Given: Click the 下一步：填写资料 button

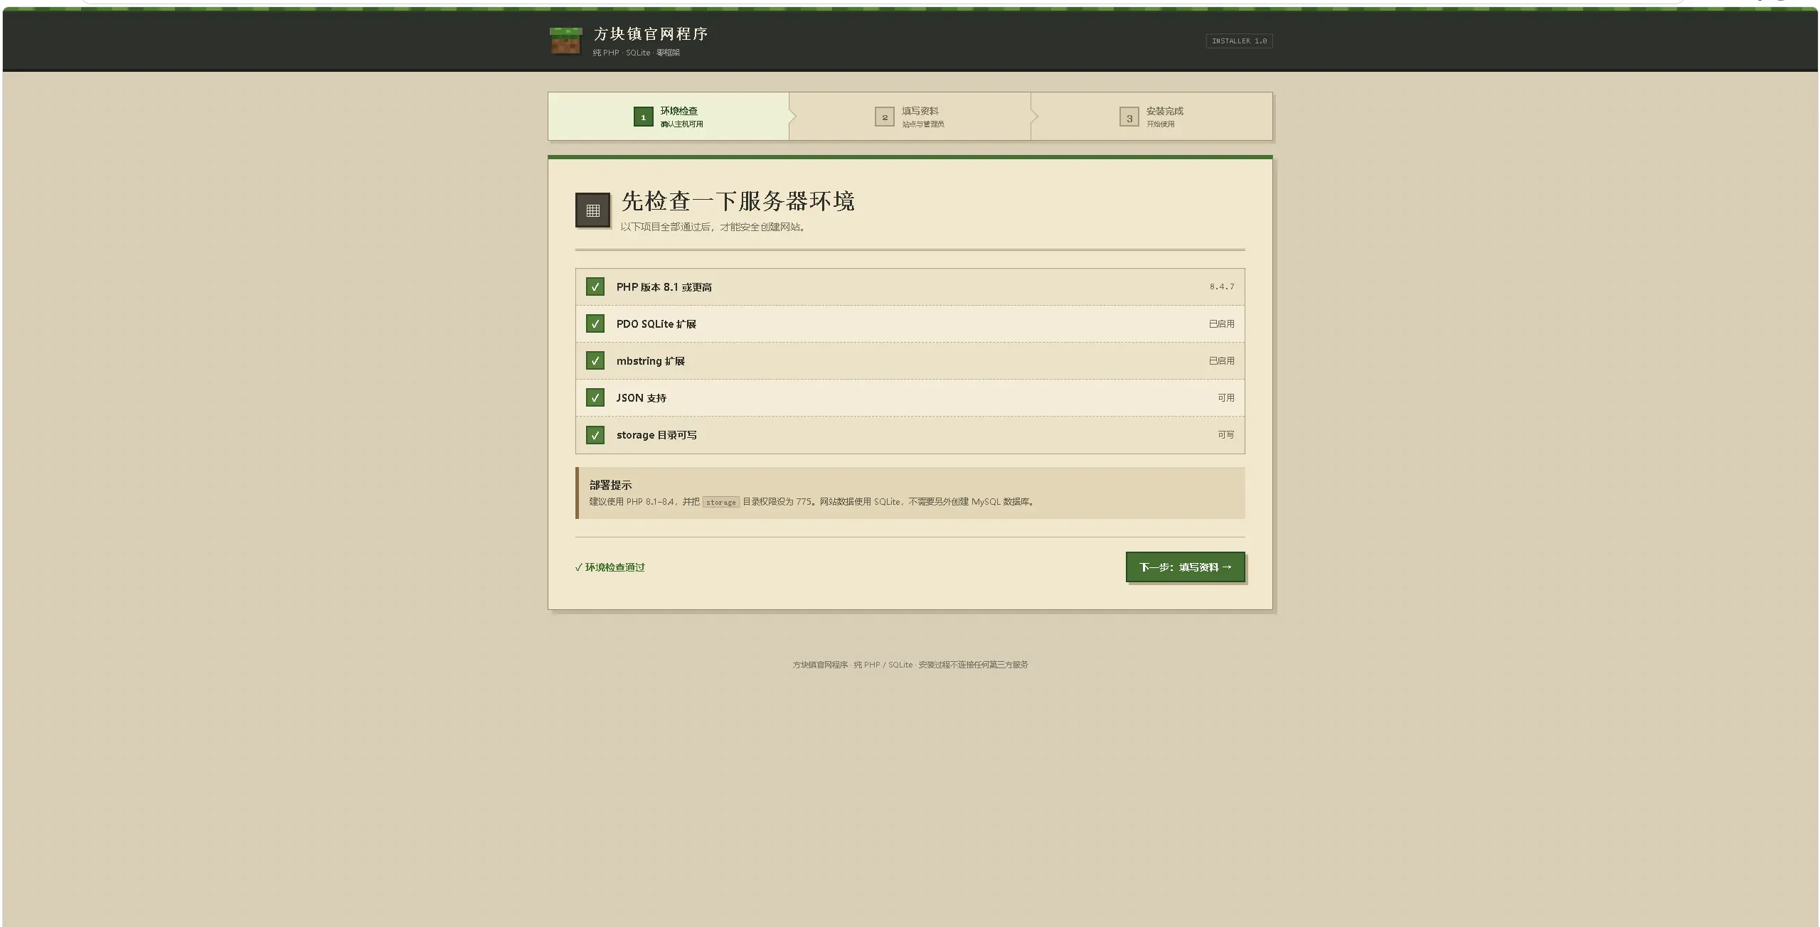Looking at the screenshot, I should point(1185,567).
